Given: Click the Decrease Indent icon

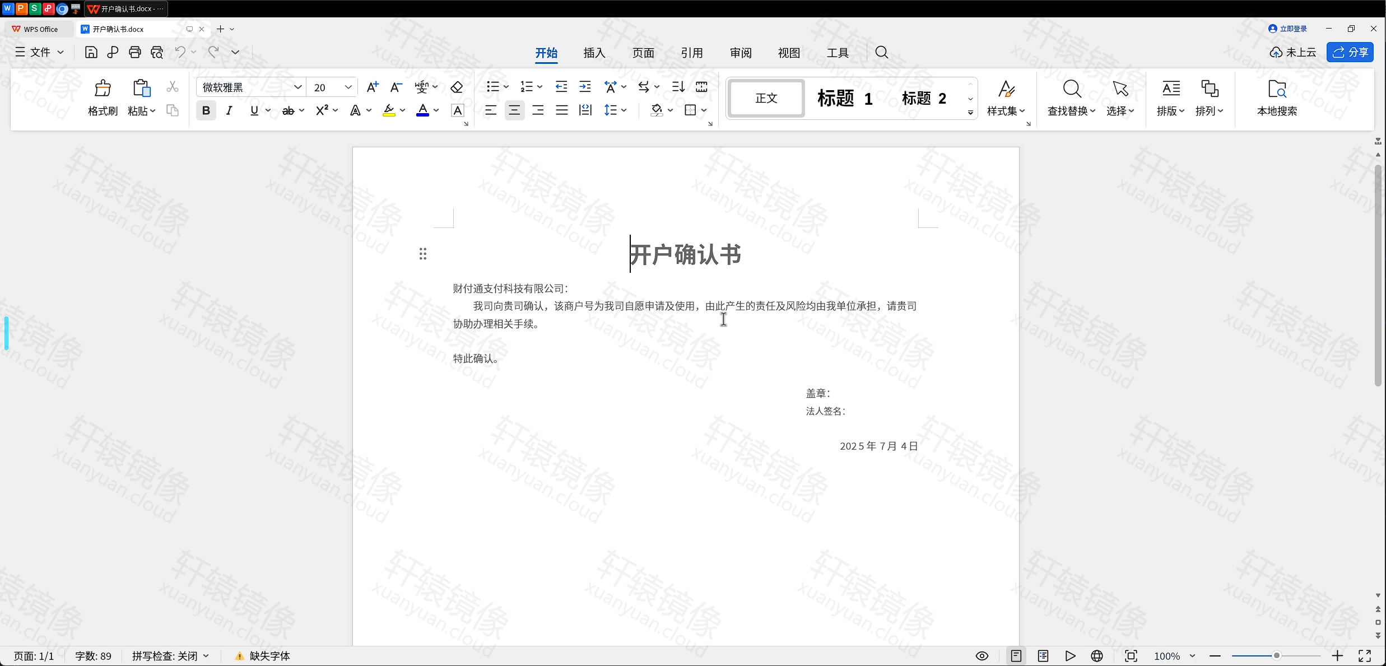Looking at the screenshot, I should 561,86.
